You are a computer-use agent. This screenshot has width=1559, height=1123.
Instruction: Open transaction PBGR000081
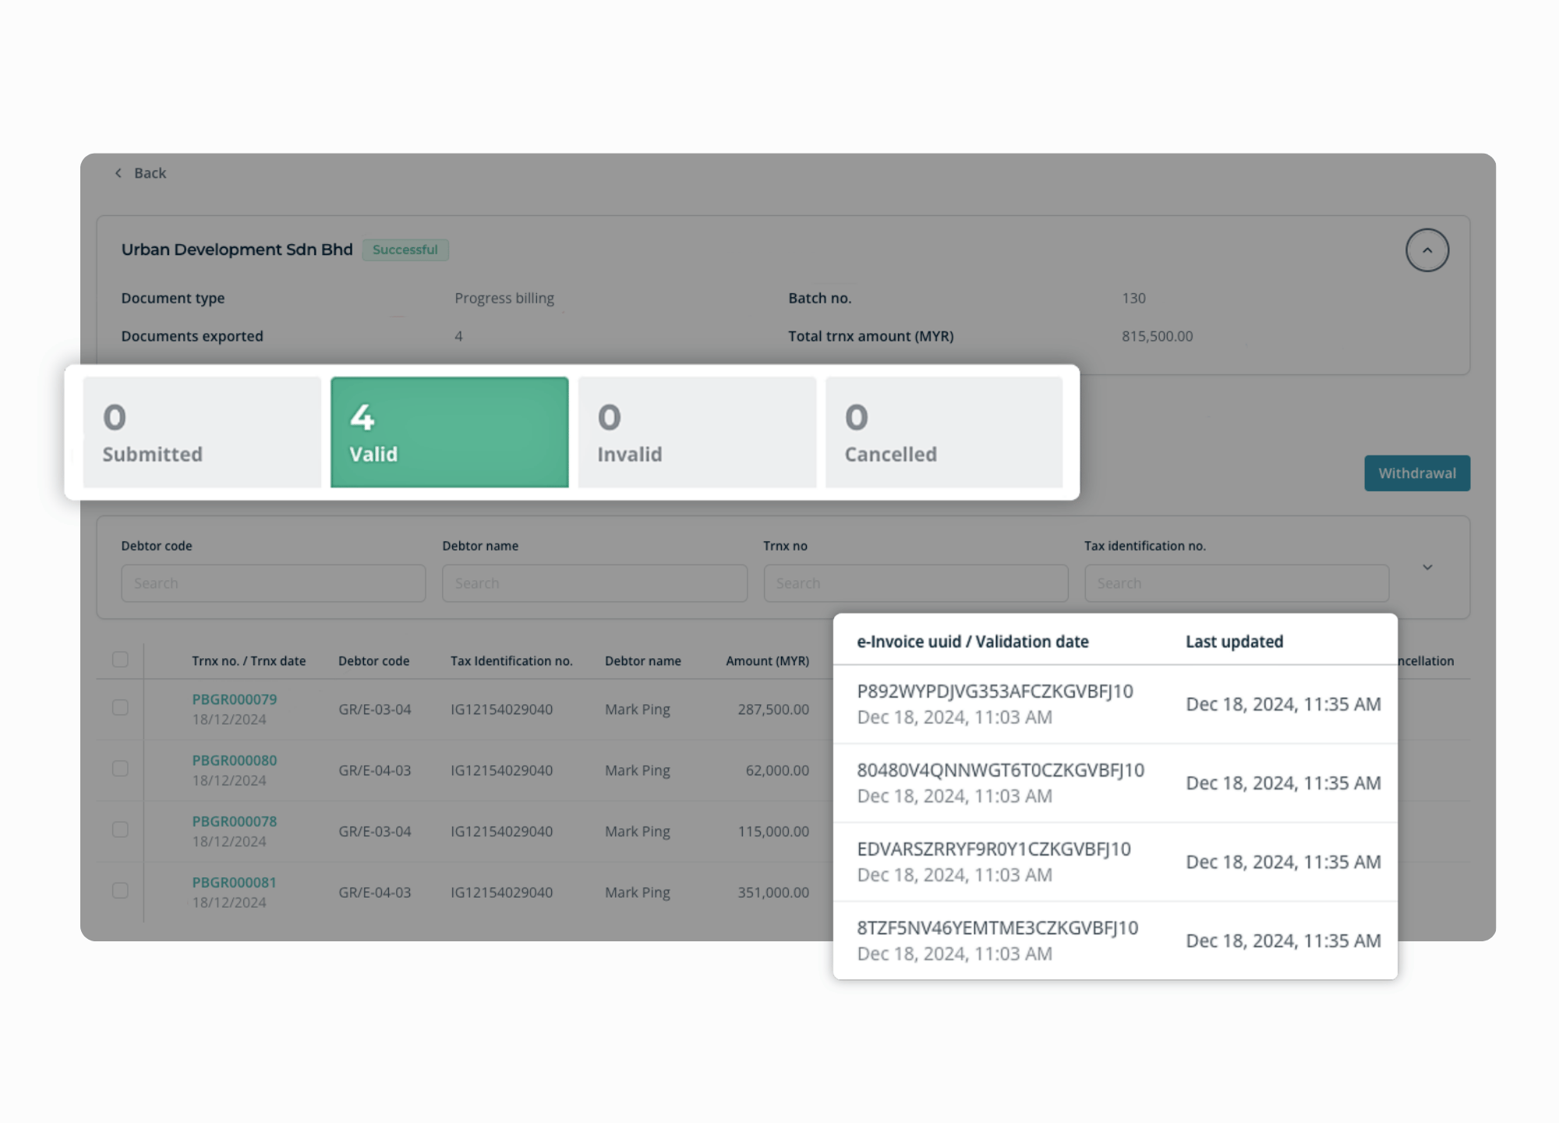point(235,883)
